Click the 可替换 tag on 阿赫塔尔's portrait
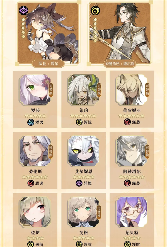Viewport: 167px width, 247px height. 147,151
